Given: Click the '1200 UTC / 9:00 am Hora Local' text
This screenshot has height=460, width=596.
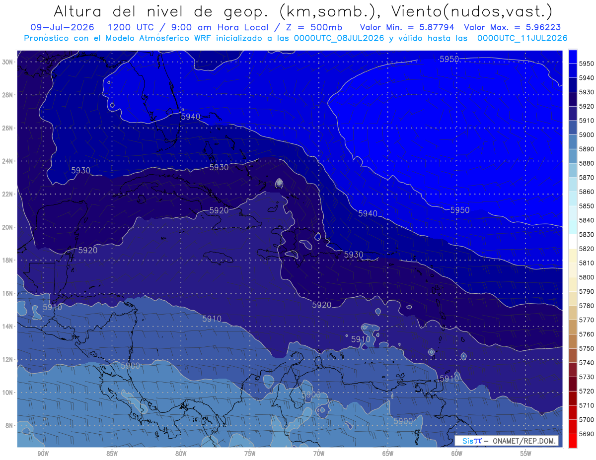Looking at the screenshot, I should [x=189, y=27].
